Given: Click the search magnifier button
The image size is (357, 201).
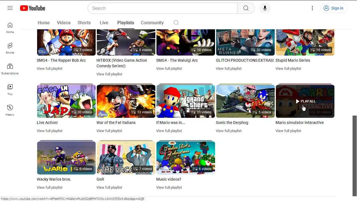Looking at the screenshot, I should coord(246,8).
